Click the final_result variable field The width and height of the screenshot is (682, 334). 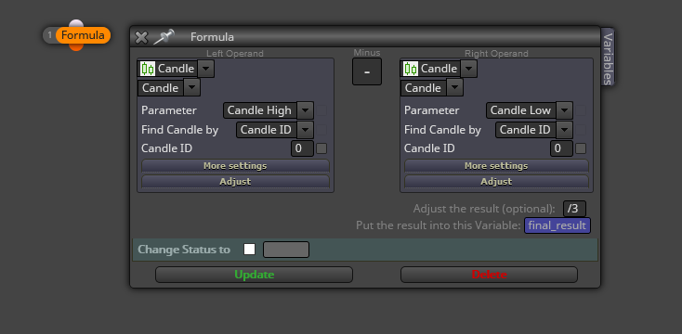(x=557, y=225)
